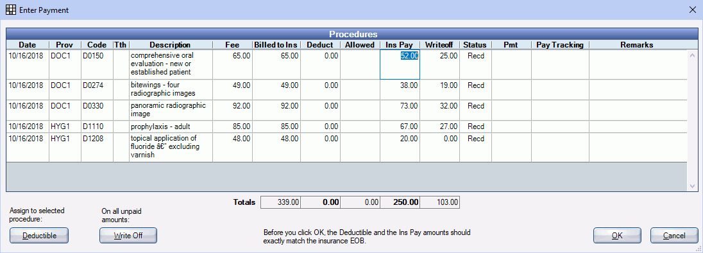The image size is (703, 253).
Task: Click the Deduct cell in the D0150 row
Action: point(320,65)
